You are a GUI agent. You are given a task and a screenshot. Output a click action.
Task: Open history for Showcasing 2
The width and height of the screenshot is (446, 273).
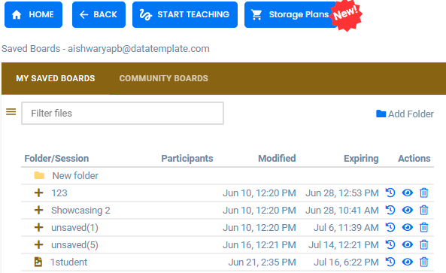pyautogui.click(x=390, y=210)
